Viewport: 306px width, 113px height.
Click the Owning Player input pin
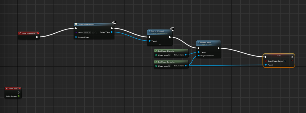(x=76, y=37)
